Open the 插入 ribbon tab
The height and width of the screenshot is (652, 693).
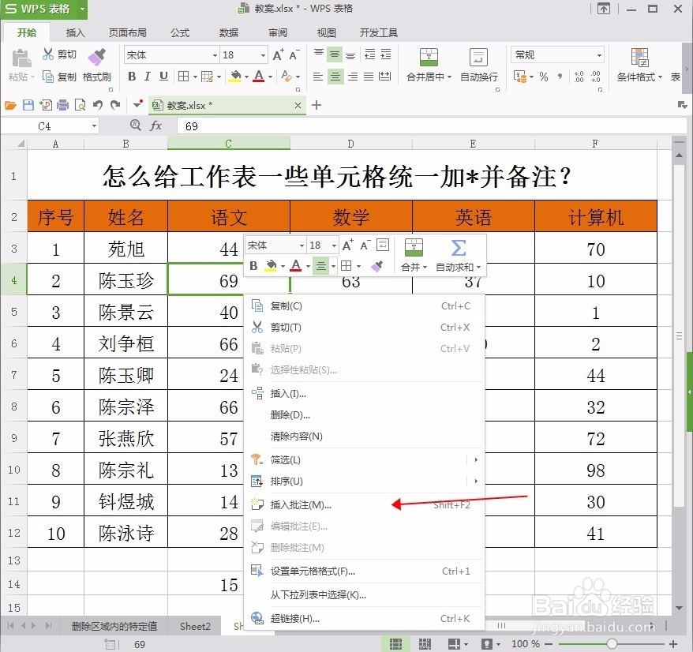tap(75, 32)
